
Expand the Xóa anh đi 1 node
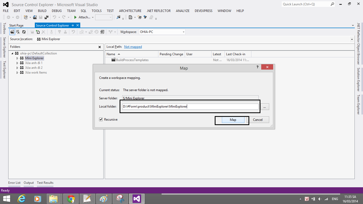coord(18,63)
